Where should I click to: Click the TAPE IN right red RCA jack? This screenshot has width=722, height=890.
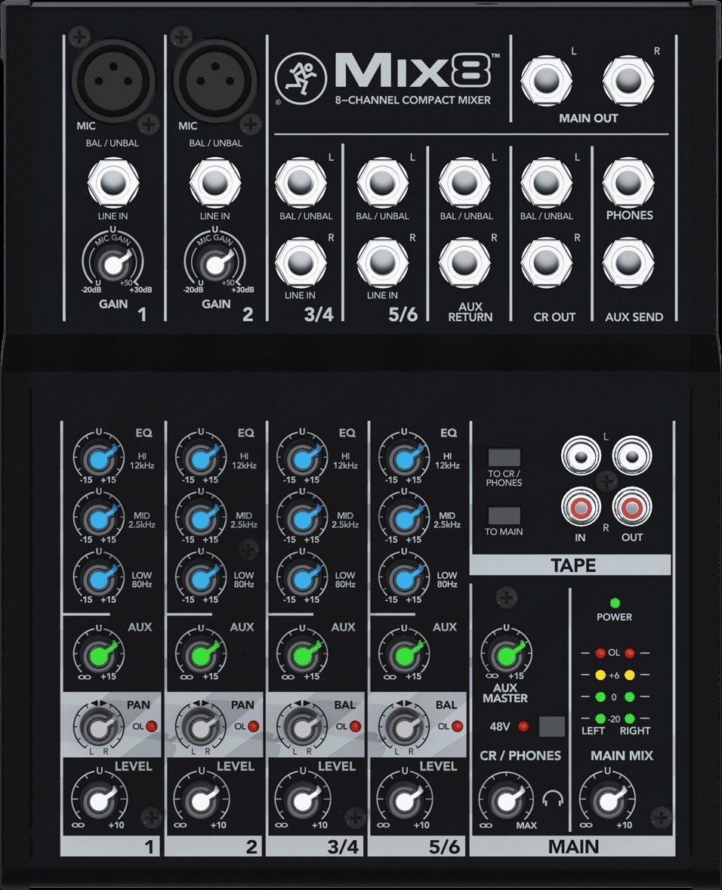tap(581, 507)
